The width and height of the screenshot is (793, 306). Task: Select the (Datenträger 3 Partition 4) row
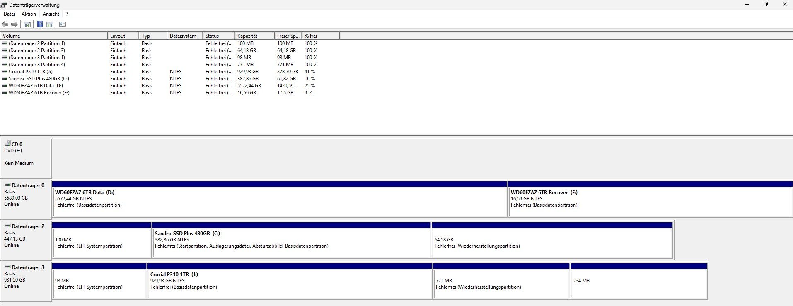170,65
